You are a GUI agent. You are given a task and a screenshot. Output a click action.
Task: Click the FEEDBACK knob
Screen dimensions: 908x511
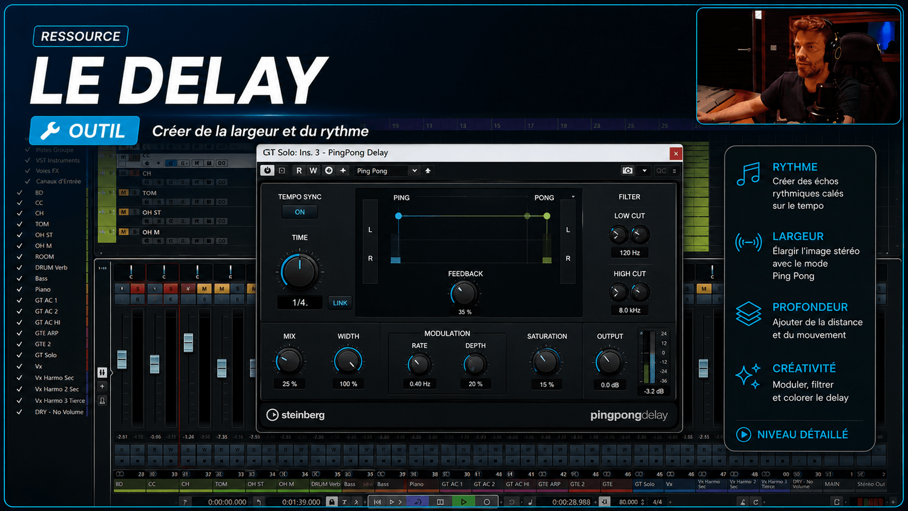pyautogui.click(x=464, y=294)
